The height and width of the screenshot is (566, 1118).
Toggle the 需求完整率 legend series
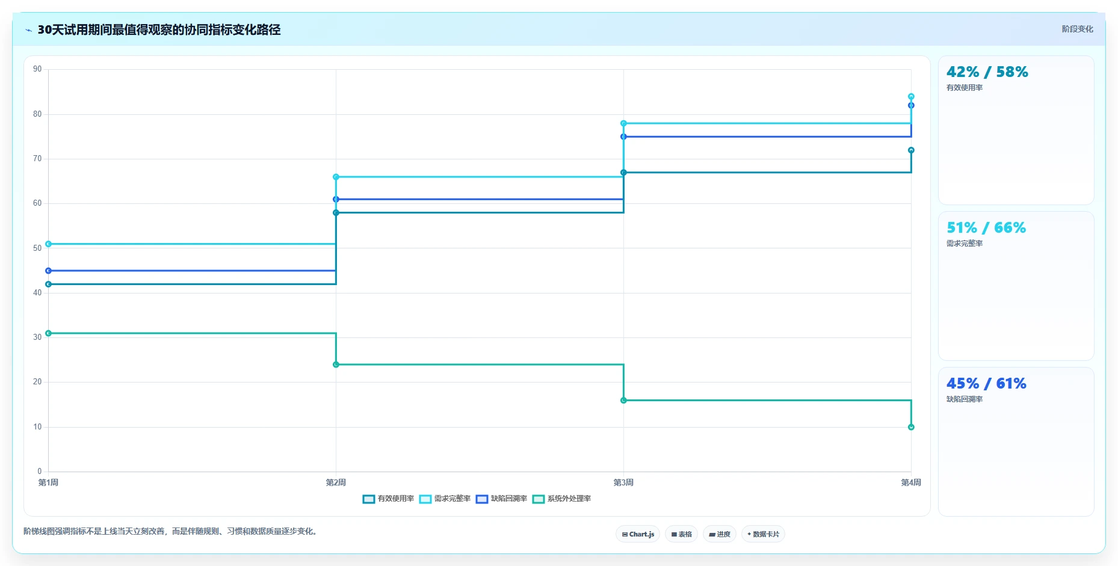point(445,499)
